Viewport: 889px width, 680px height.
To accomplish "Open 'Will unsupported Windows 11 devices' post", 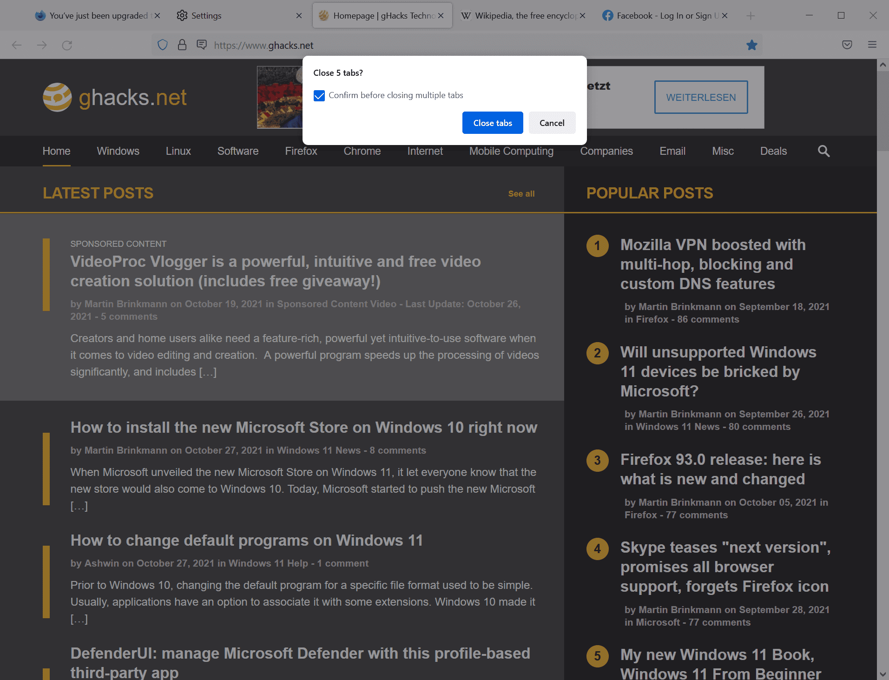I will (x=718, y=371).
